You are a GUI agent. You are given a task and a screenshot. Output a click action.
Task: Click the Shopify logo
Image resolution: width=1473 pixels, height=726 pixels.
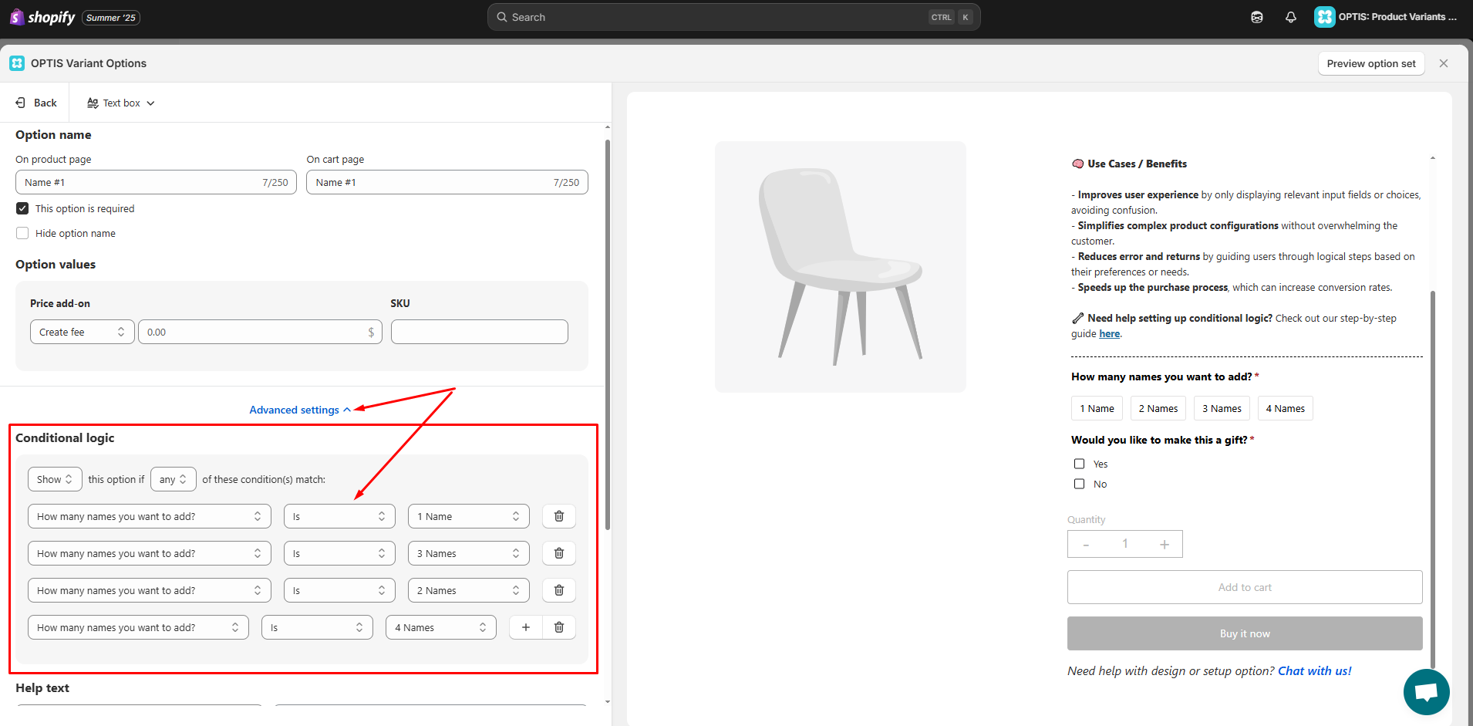click(42, 17)
